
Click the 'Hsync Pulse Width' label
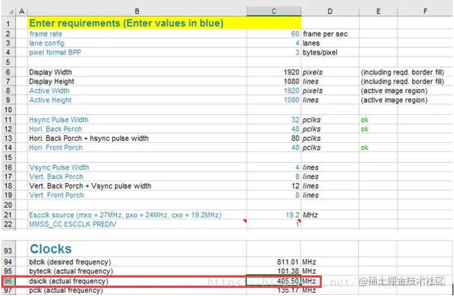[x=59, y=120]
